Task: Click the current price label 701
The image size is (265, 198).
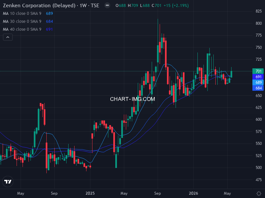Action: [x=258, y=71]
